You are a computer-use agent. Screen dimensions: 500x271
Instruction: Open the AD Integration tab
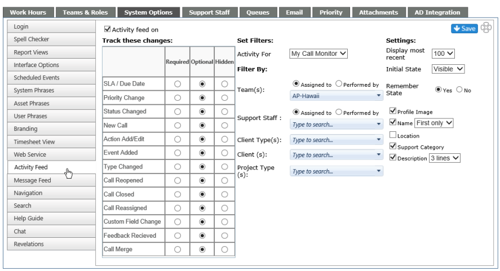(437, 12)
